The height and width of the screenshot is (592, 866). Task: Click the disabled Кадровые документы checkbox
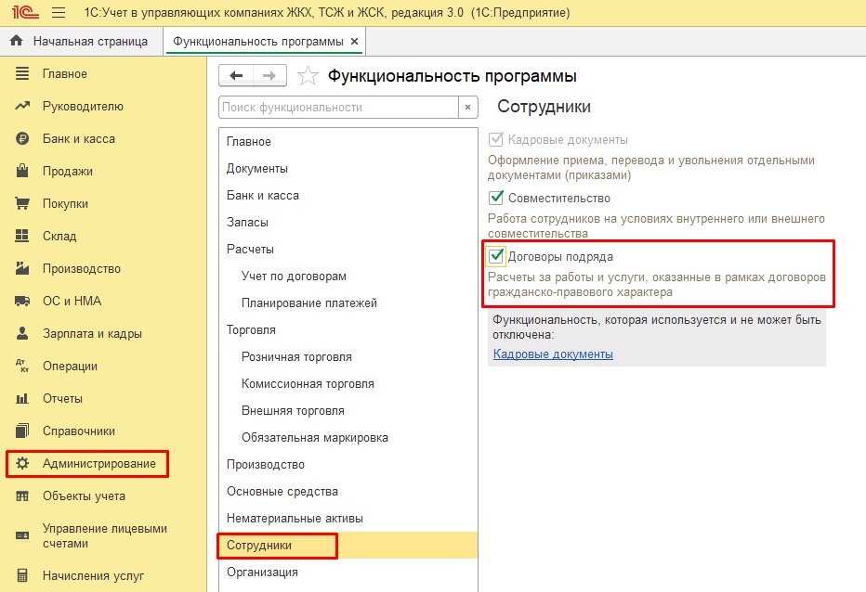(496, 140)
